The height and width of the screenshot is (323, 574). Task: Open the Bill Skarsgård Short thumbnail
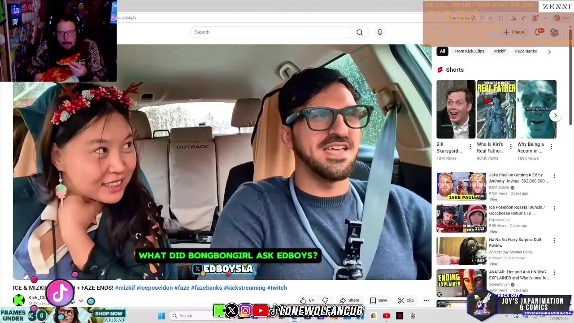(x=456, y=109)
